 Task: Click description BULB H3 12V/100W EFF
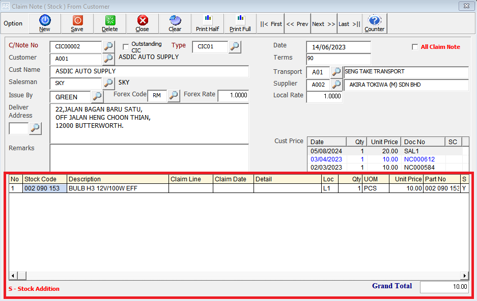point(118,188)
